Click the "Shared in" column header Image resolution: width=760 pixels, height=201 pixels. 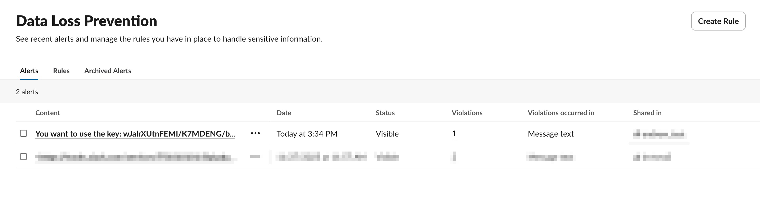[x=647, y=113]
